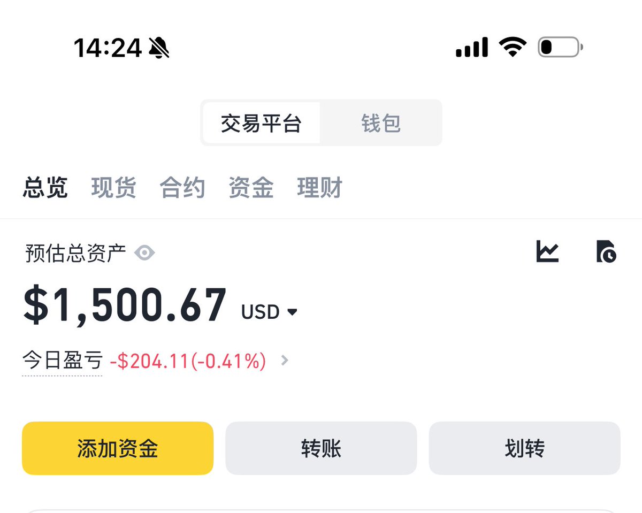Select the 合约 tab
The width and height of the screenshot is (642, 513).
pos(182,188)
